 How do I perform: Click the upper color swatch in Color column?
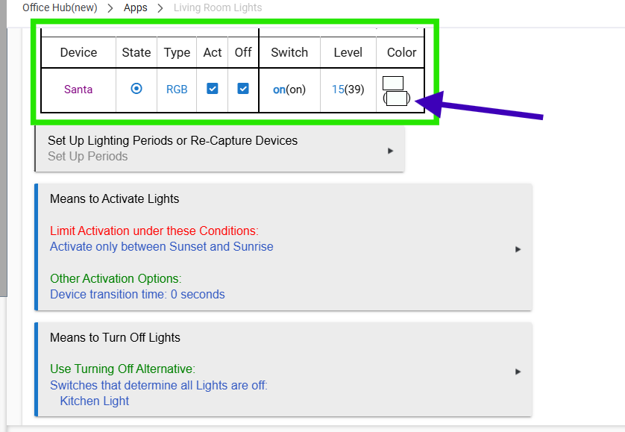click(393, 82)
